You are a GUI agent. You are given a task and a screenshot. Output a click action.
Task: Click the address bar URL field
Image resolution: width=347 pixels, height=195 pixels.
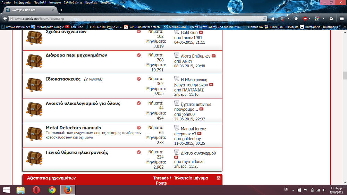pyautogui.click(x=139, y=19)
